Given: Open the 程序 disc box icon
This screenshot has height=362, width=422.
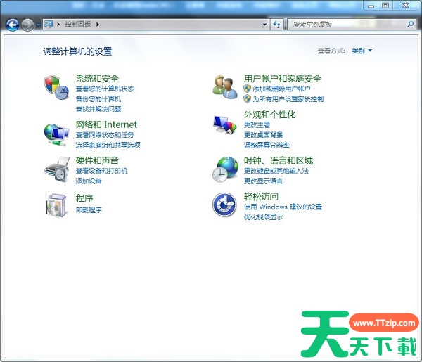Looking at the screenshot, I should (56, 205).
